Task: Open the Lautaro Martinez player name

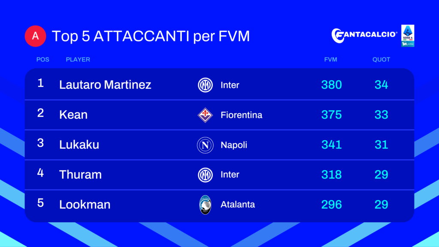Action: 105,84
